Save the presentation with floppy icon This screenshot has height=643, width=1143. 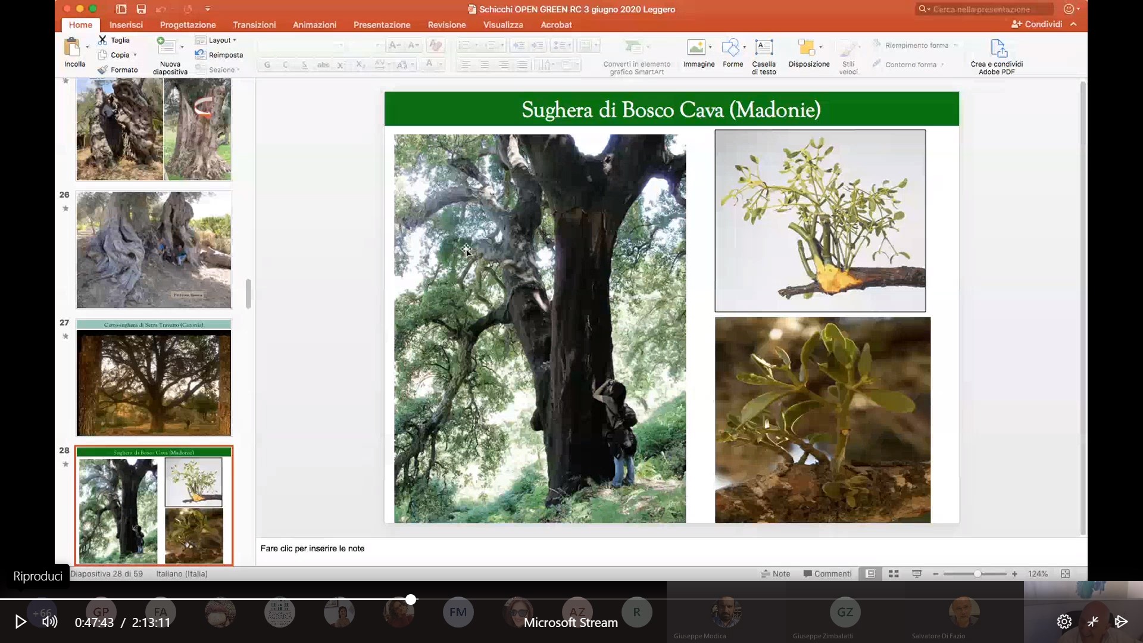pos(141,9)
